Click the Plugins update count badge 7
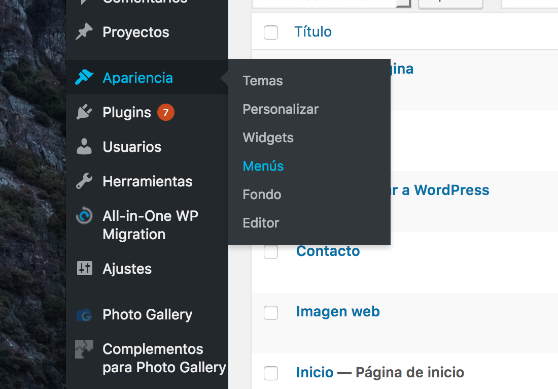This screenshot has height=389, width=558. click(166, 112)
